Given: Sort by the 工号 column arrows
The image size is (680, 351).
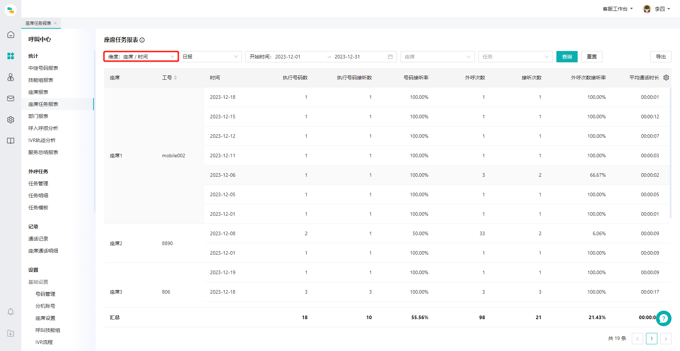Looking at the screenshot, I should [x=175, y=78].
